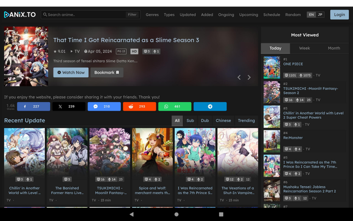The height and width of the screenshot is (221, 353).
Task: Open TSUKIMICHI Season 2 link in Most Viewed
Action: [310, 90]
